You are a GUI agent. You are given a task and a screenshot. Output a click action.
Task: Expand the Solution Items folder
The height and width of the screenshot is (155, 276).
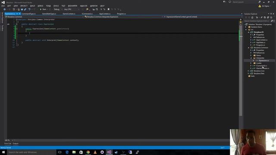coord(246,27)
